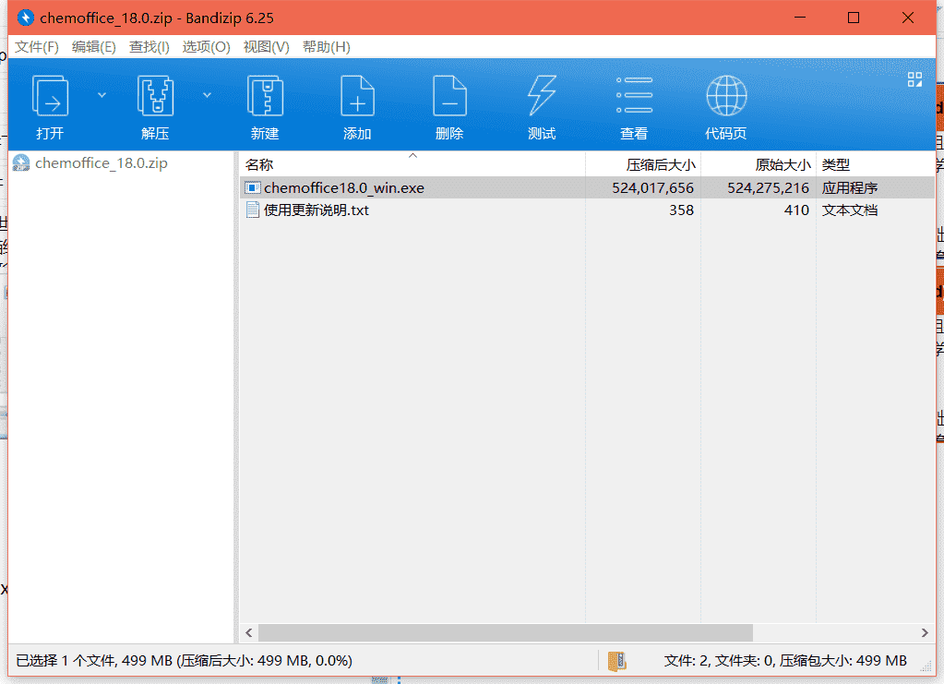Click the horizontal scrollbar thumb
Image resolution: width=944 pixels, height=684 pixels.
click(x=505, y=633)
